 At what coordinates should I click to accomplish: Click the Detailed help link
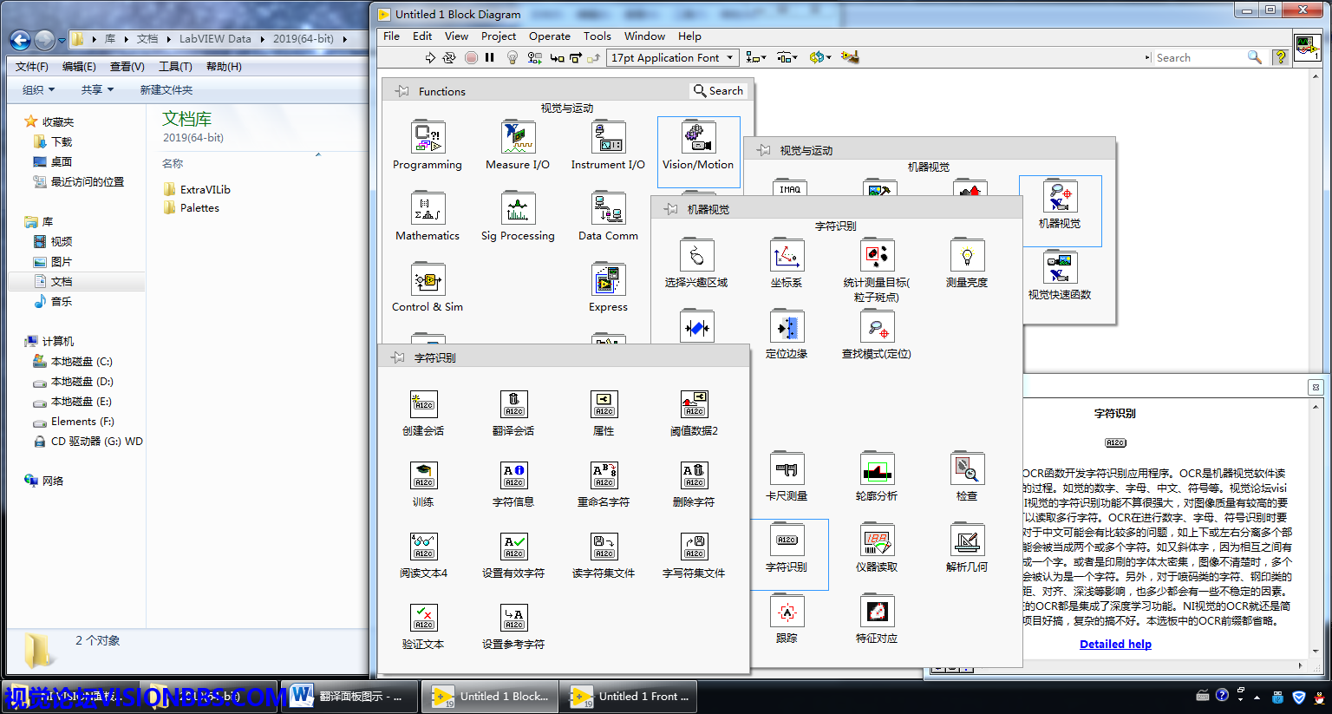[x=1115, y=644]
